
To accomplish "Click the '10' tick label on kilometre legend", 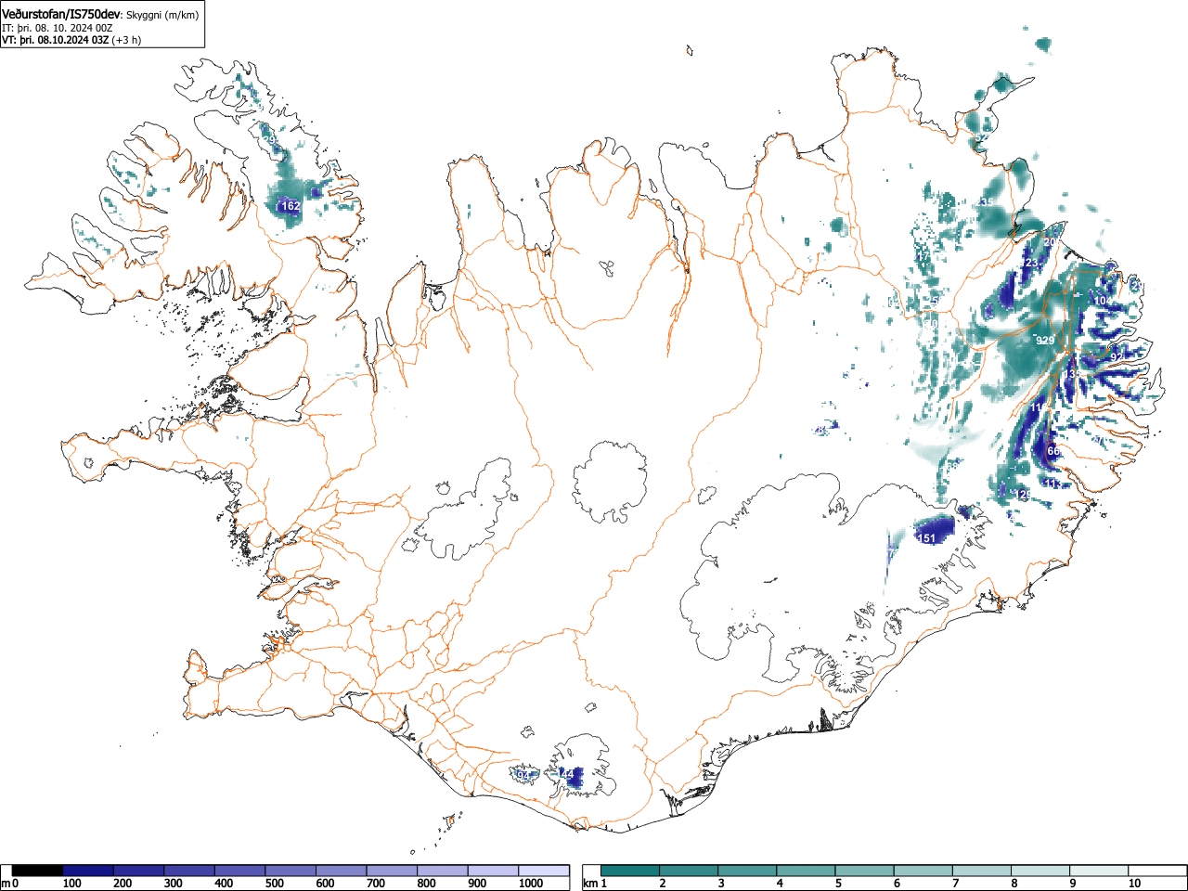I will pos(1134,884).
